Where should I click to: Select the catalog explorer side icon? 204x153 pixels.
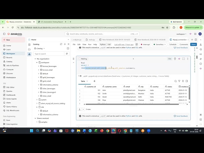(29, 54)
